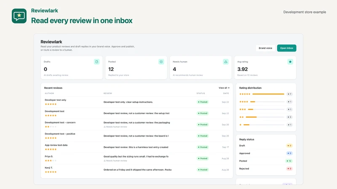Click the STATUS column header
The width and height of the screenshot is (337, 189).
[201, 93]
